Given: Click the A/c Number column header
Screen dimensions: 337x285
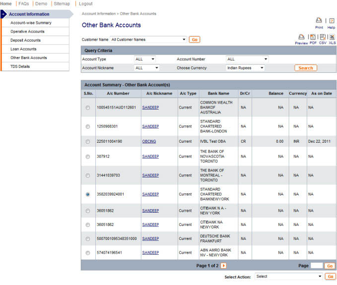Looking at the screenshot, I should [x=118, y=93].
